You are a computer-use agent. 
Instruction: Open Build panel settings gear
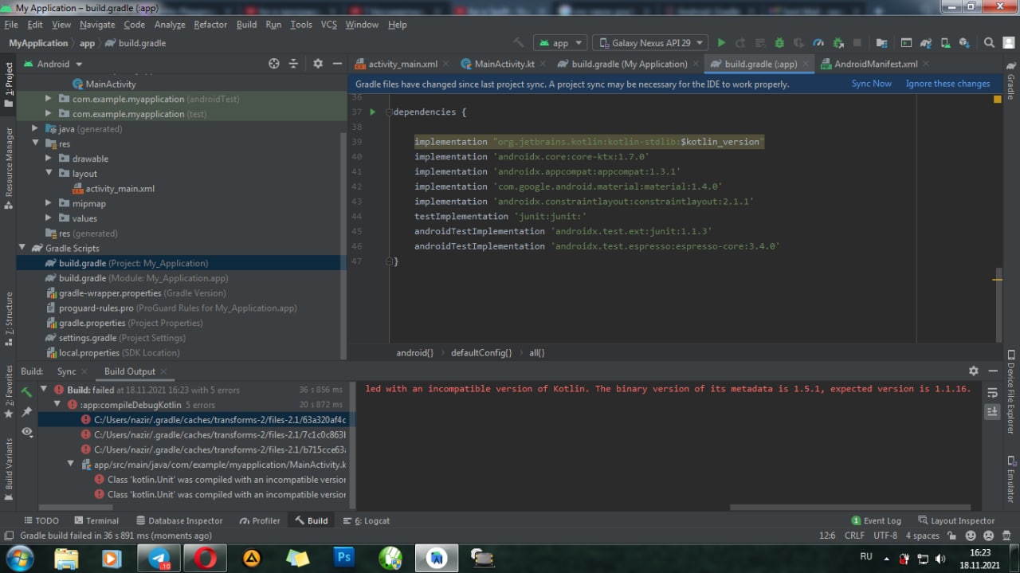coord(973,371)
